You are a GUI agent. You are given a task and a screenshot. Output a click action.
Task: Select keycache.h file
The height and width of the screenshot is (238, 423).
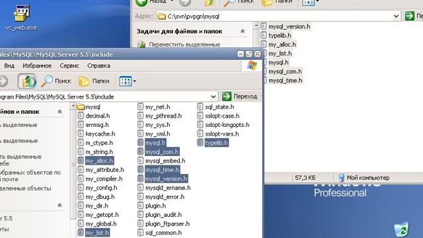click(96, 134)
